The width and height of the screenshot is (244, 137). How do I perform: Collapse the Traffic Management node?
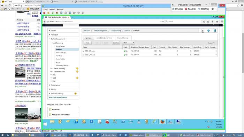tap(49, 39)
